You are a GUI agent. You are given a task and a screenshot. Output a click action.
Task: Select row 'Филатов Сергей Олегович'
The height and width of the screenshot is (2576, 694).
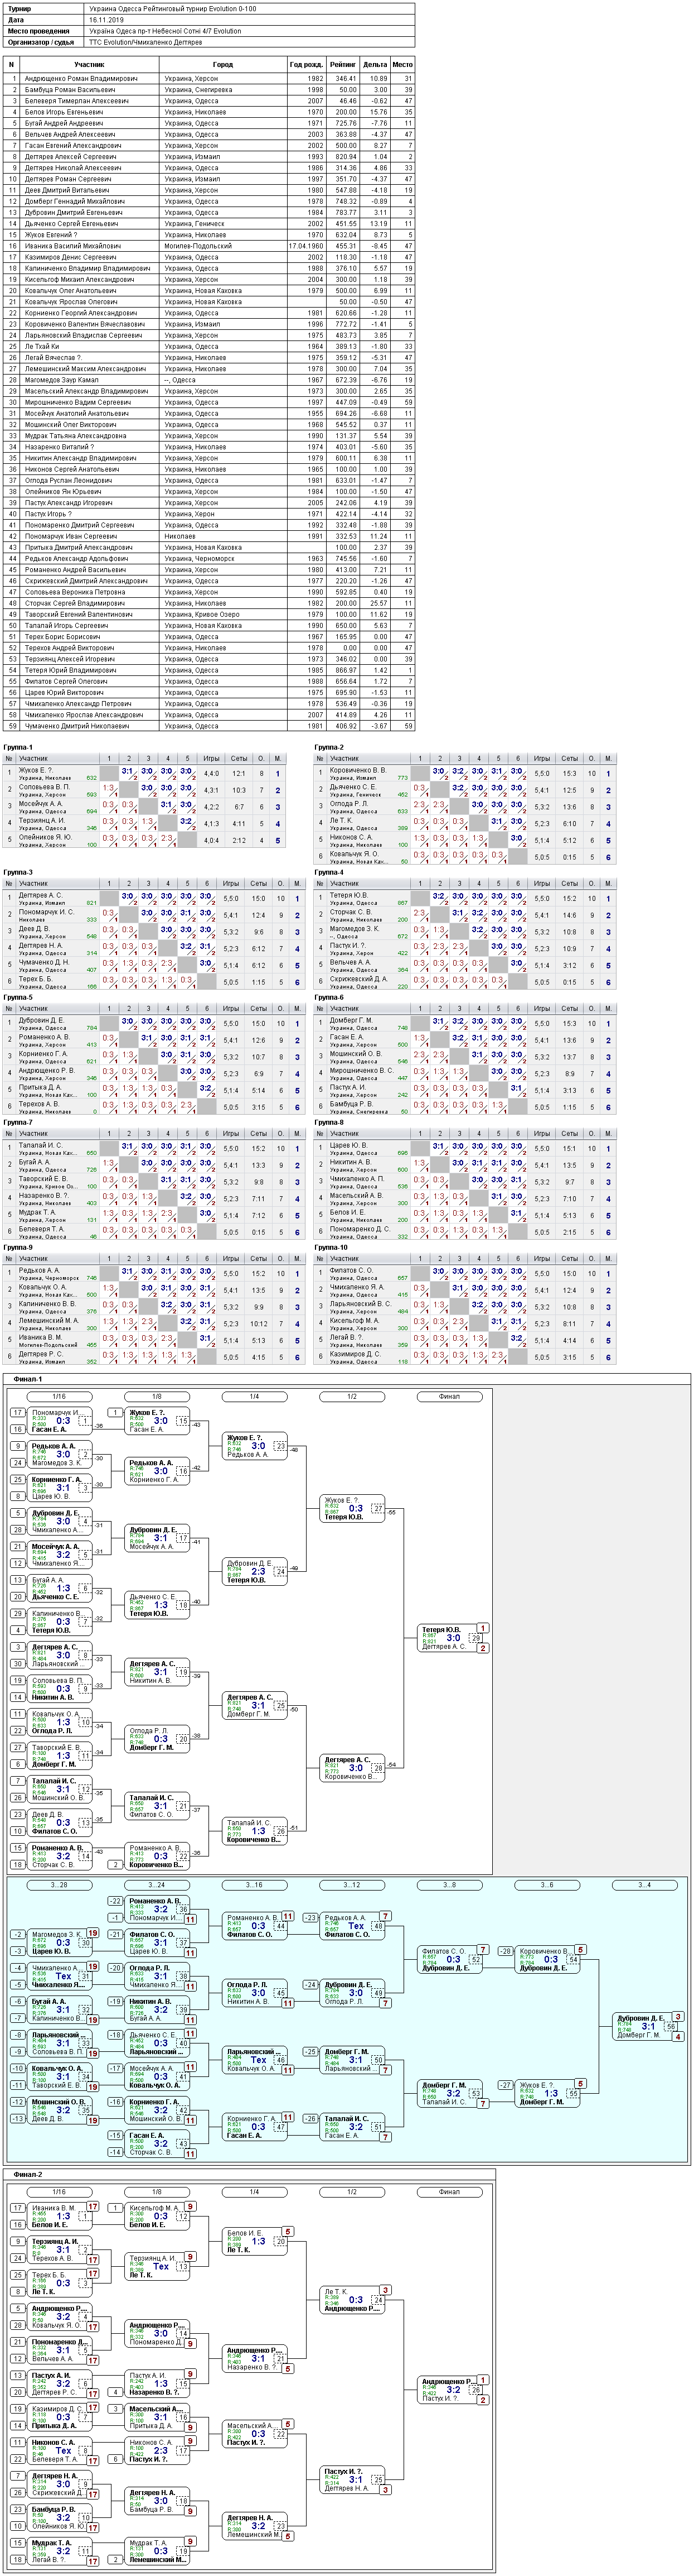coord(210,681)
